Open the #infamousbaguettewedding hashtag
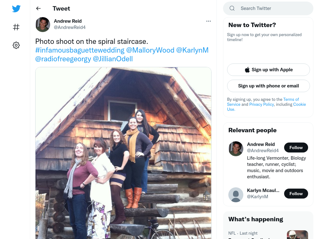The image size is (319, 239). [80, 50]
